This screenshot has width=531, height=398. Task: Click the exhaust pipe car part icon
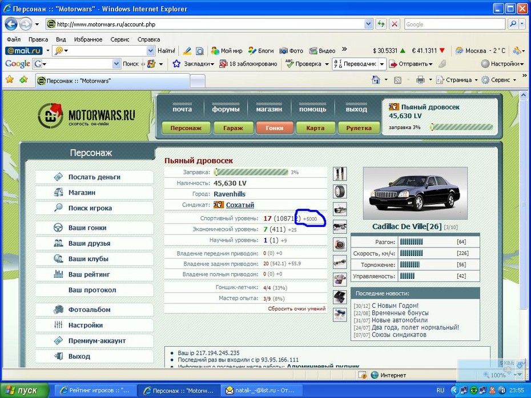(340, 209)
